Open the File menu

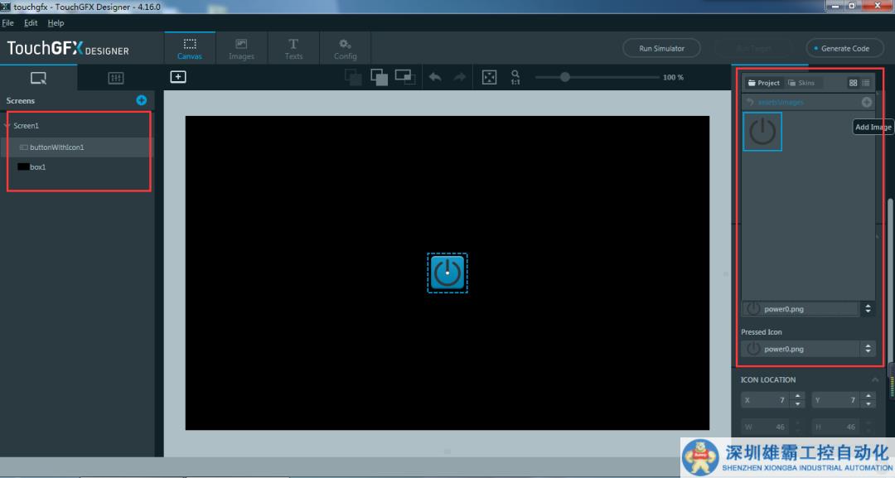(7, 23)
